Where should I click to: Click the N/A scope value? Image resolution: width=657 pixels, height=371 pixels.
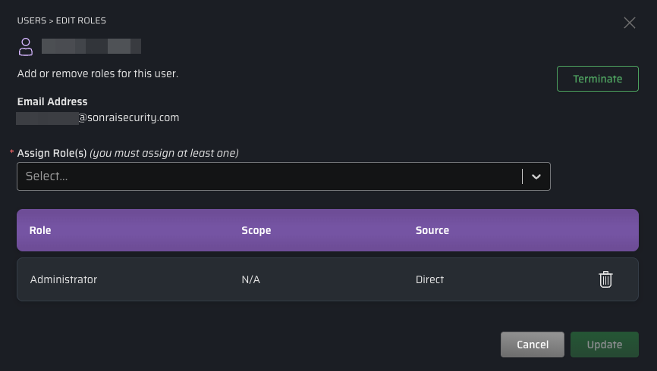coord(250,279)
